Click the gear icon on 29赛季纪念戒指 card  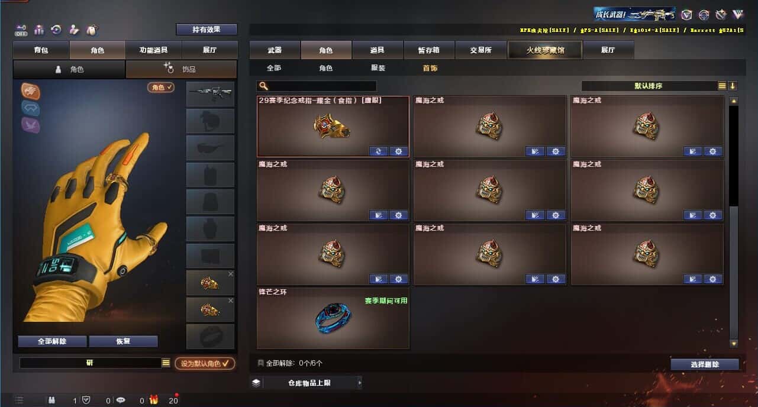coord(398,151)
